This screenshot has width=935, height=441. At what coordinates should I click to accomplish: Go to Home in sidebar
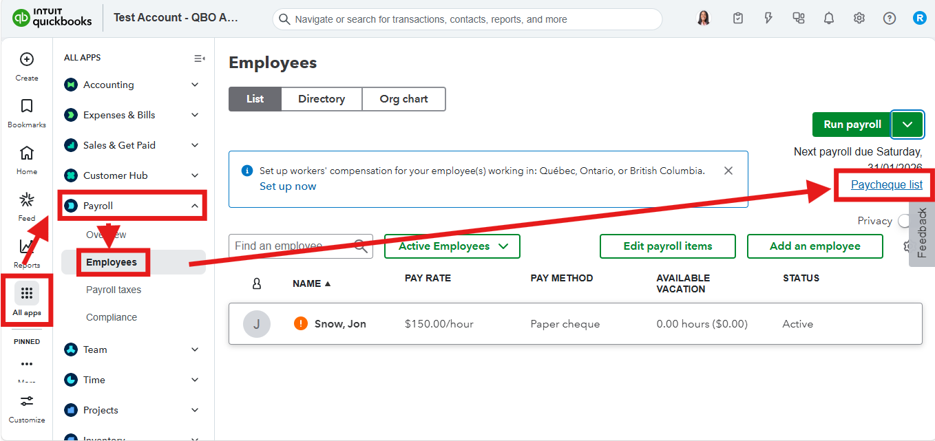27,153
